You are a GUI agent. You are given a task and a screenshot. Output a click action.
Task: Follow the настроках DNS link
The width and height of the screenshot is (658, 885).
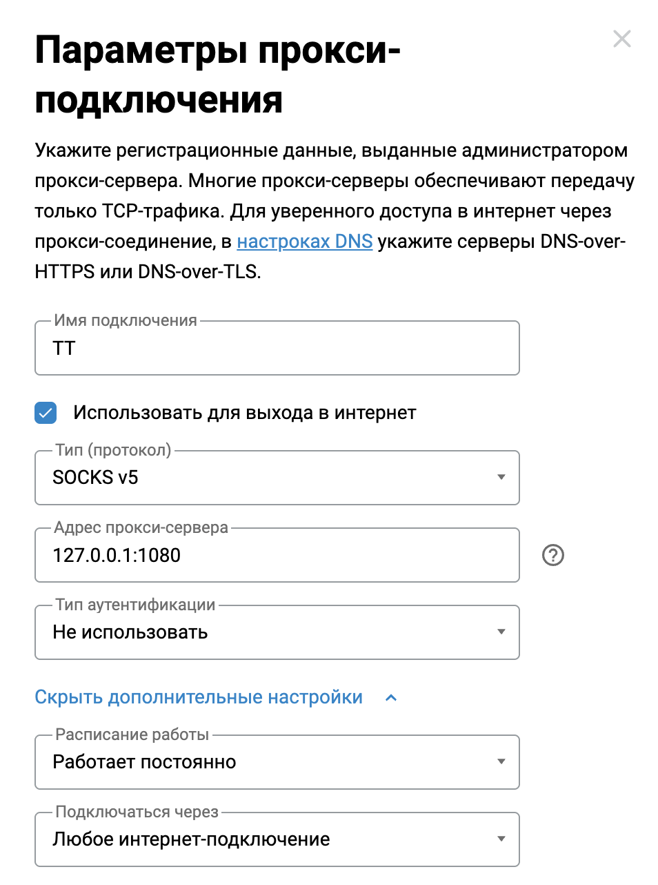[x=304, y=242]
